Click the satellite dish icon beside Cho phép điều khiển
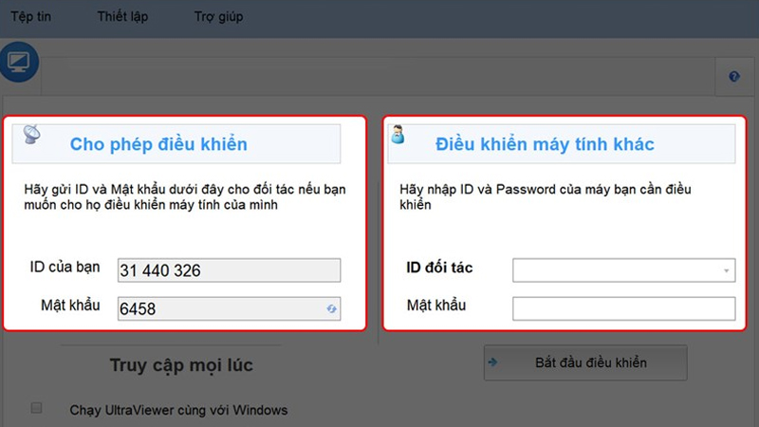Screen dimensions: 759x427 30,136
